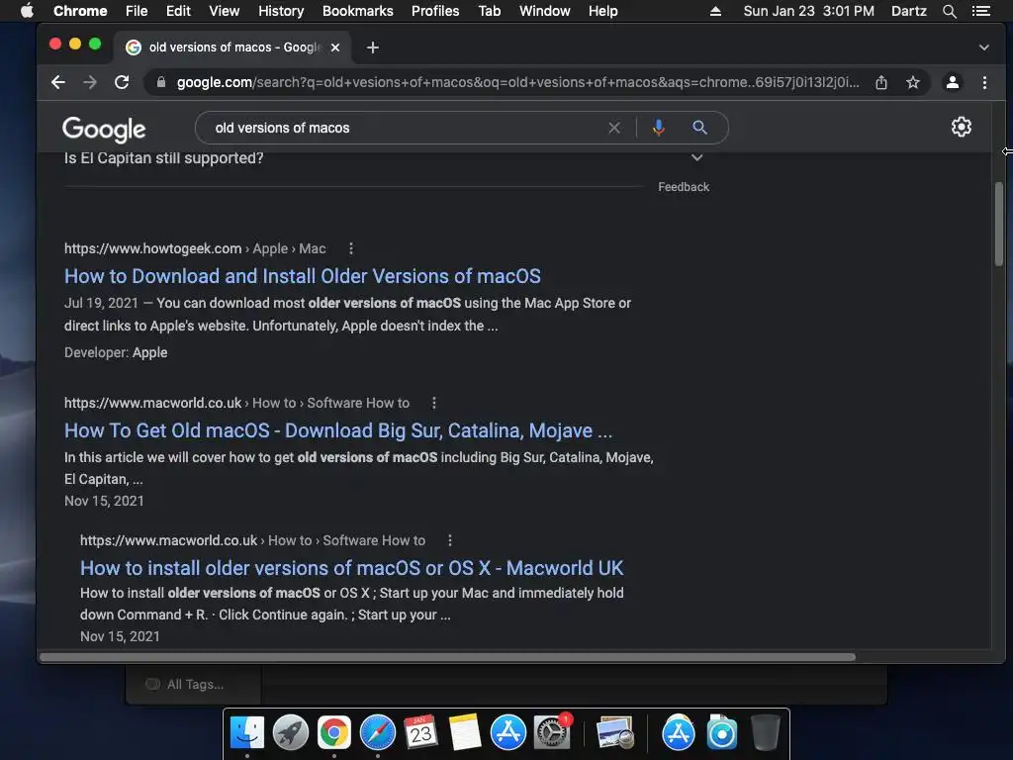The width and height of the screenshot is (1013, 760).
Task: Open Safari from the Dock
Action: coord(377,733)
